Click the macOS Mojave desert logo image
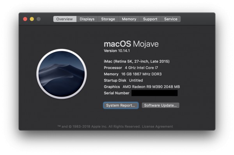 62,74
